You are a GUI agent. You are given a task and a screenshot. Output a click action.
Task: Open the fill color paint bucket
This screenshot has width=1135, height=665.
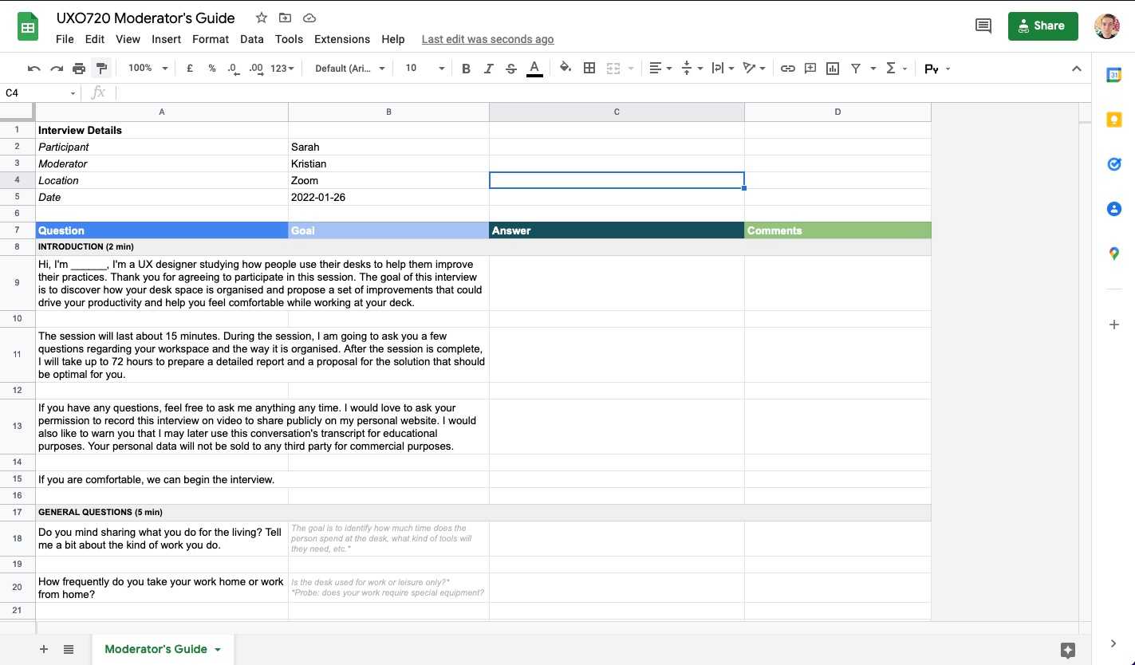pyautogui.click(x=566, y=69)
